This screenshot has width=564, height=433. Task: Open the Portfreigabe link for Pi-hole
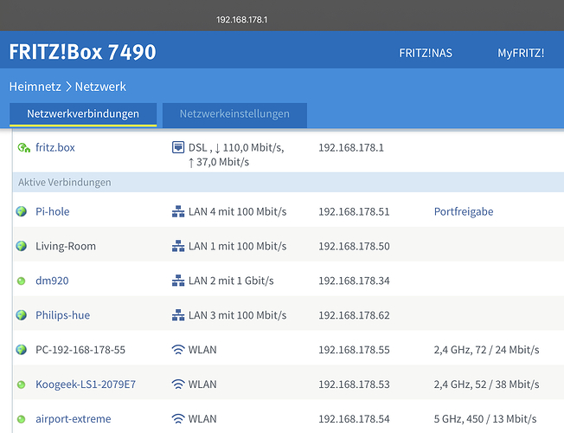pyautogui.click(x=463, y=211)
